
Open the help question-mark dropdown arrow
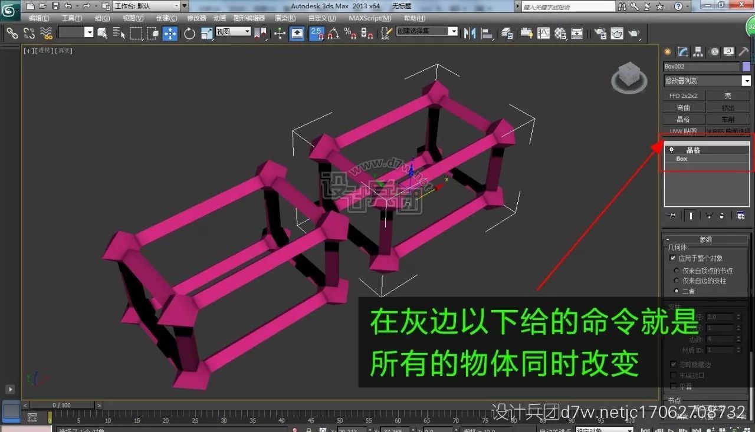click(x=687, y=6)
